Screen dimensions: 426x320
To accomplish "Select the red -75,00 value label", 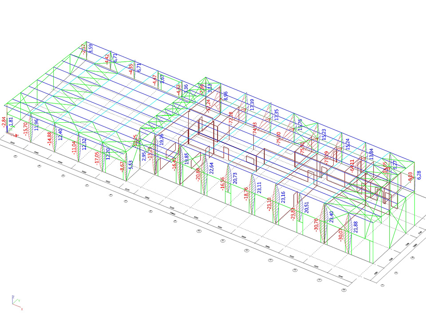I will point(278,140).
